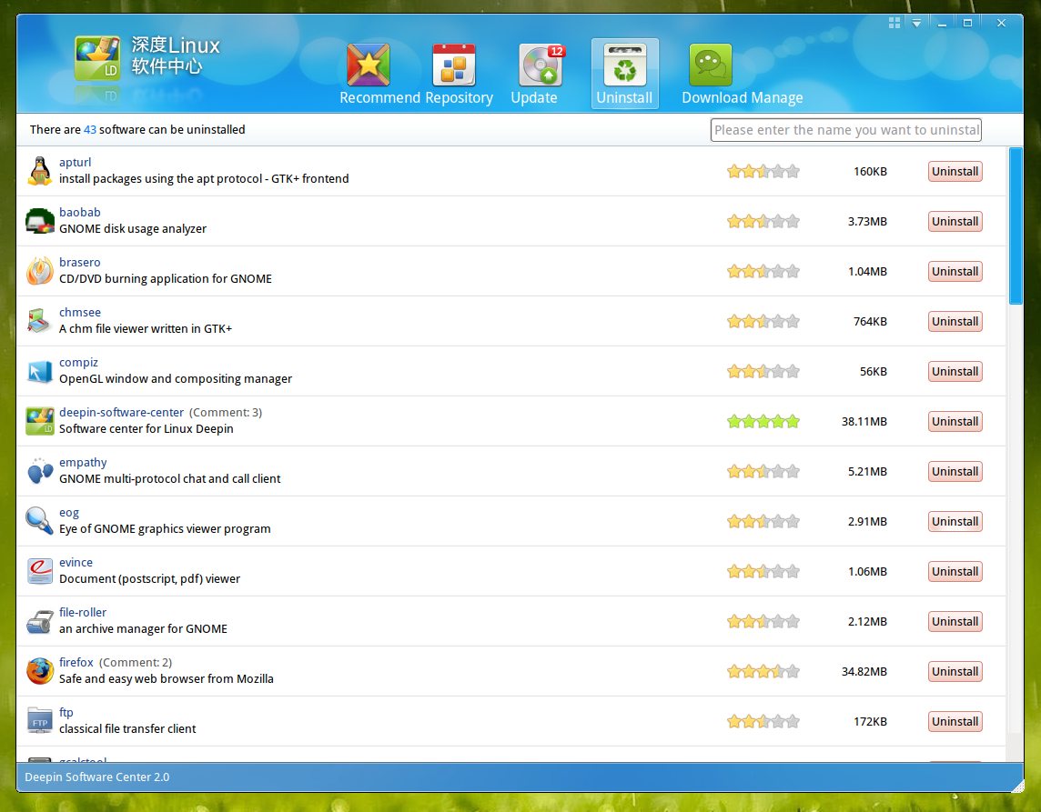Screen dimensions: 1041x812
Task: Click the "43" uninstallable software count
Action: [89, 129]
